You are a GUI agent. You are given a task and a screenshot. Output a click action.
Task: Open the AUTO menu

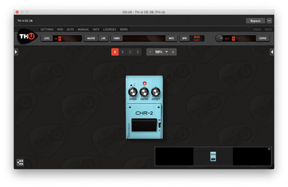[x=71, y=29]
